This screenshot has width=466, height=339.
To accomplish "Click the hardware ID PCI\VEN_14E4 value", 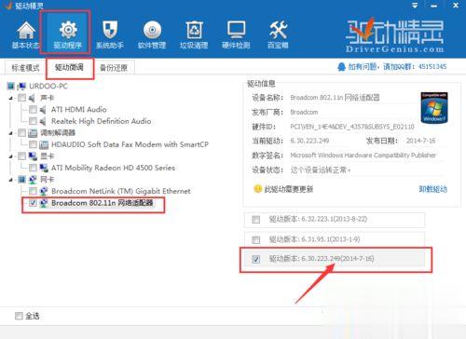I will coord(352,127).
